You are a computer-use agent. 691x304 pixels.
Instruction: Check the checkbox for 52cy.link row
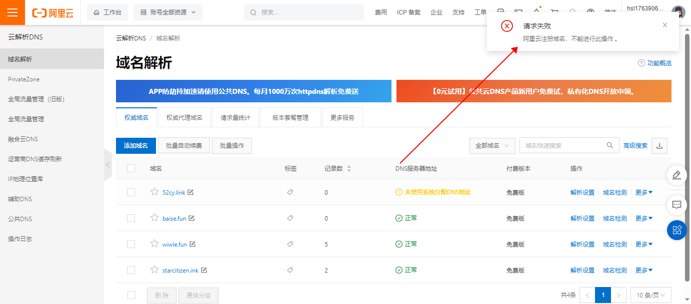(x=131, y=192)
